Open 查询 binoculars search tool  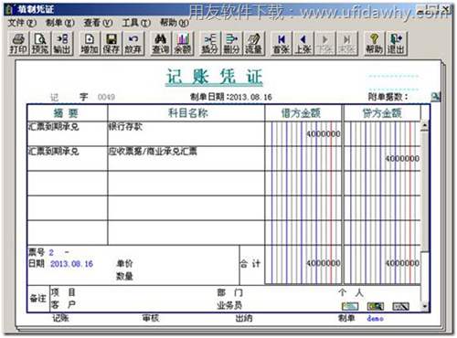[x=161, y=44]
